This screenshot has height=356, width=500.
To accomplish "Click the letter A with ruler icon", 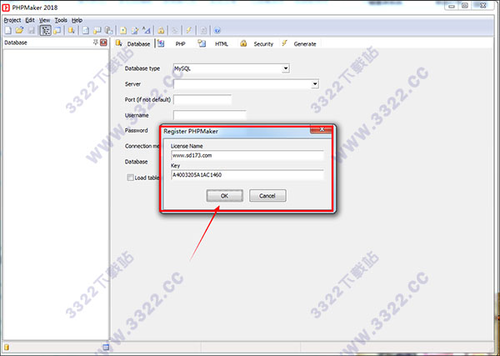I will [x=147, y=30].
